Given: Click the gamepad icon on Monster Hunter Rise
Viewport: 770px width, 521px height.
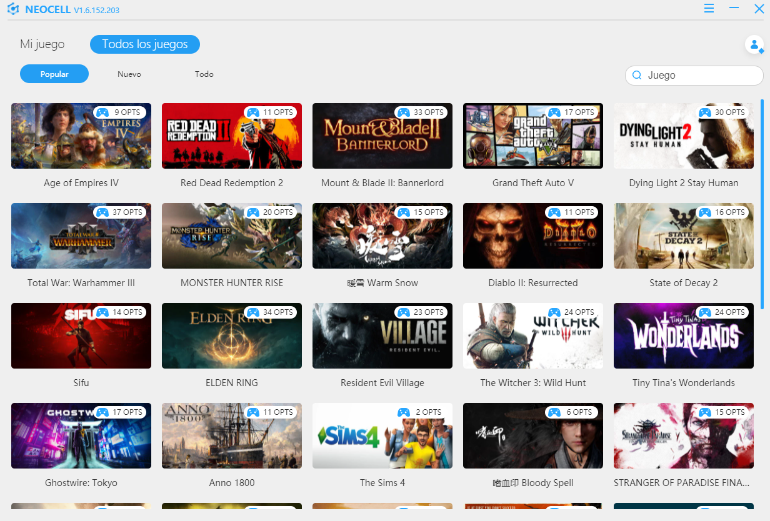Looking at the screenshot, I should (253, 212).
